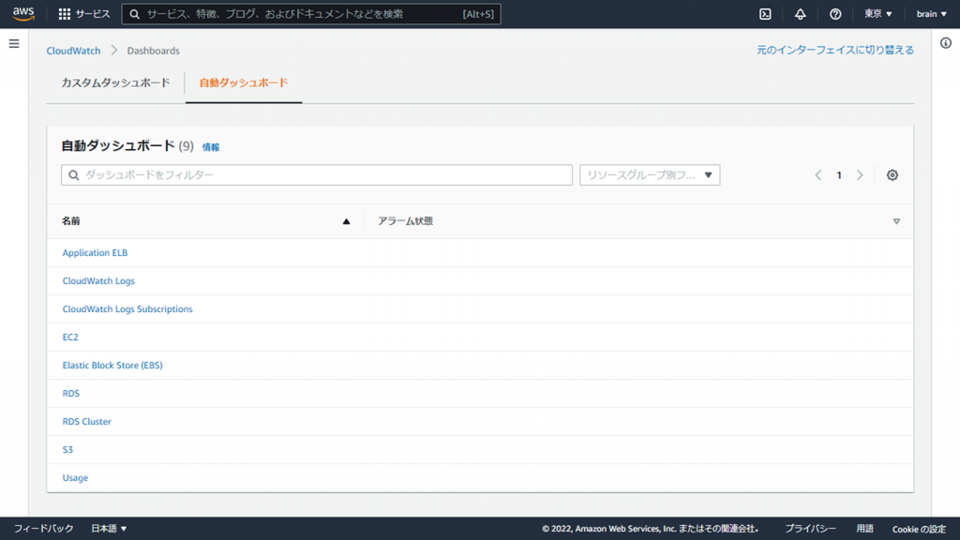The height and width of the screenshot is (540, 960).
Task: Open the resource group filter dropdown
Action: pyautogui.click(x=650, y=175)
